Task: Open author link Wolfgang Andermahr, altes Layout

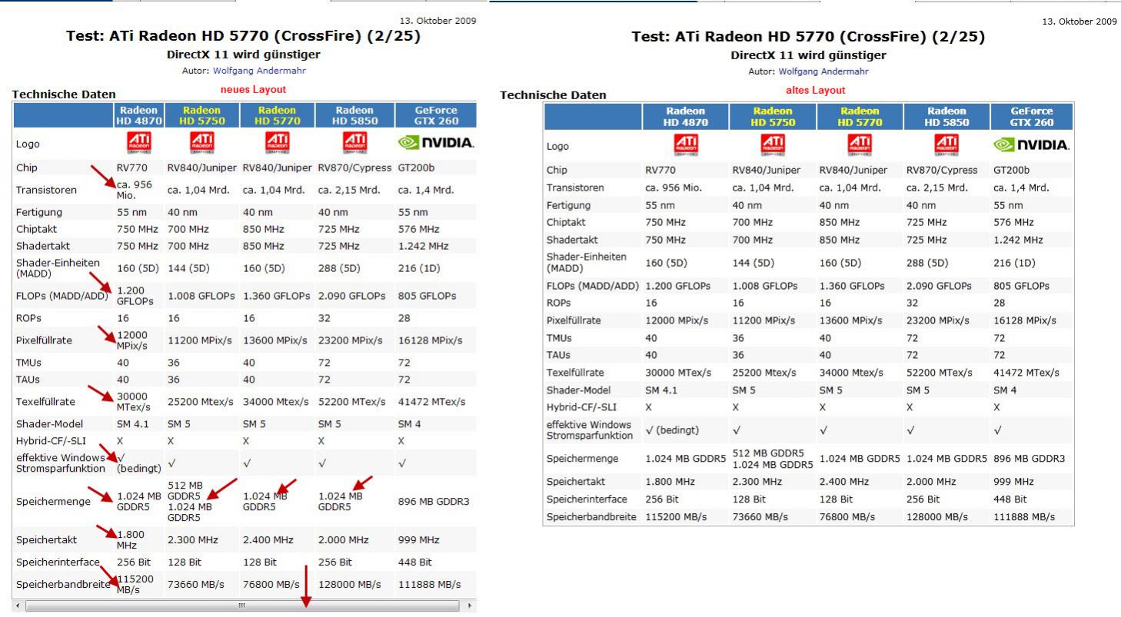Action: tap(823, 71)
